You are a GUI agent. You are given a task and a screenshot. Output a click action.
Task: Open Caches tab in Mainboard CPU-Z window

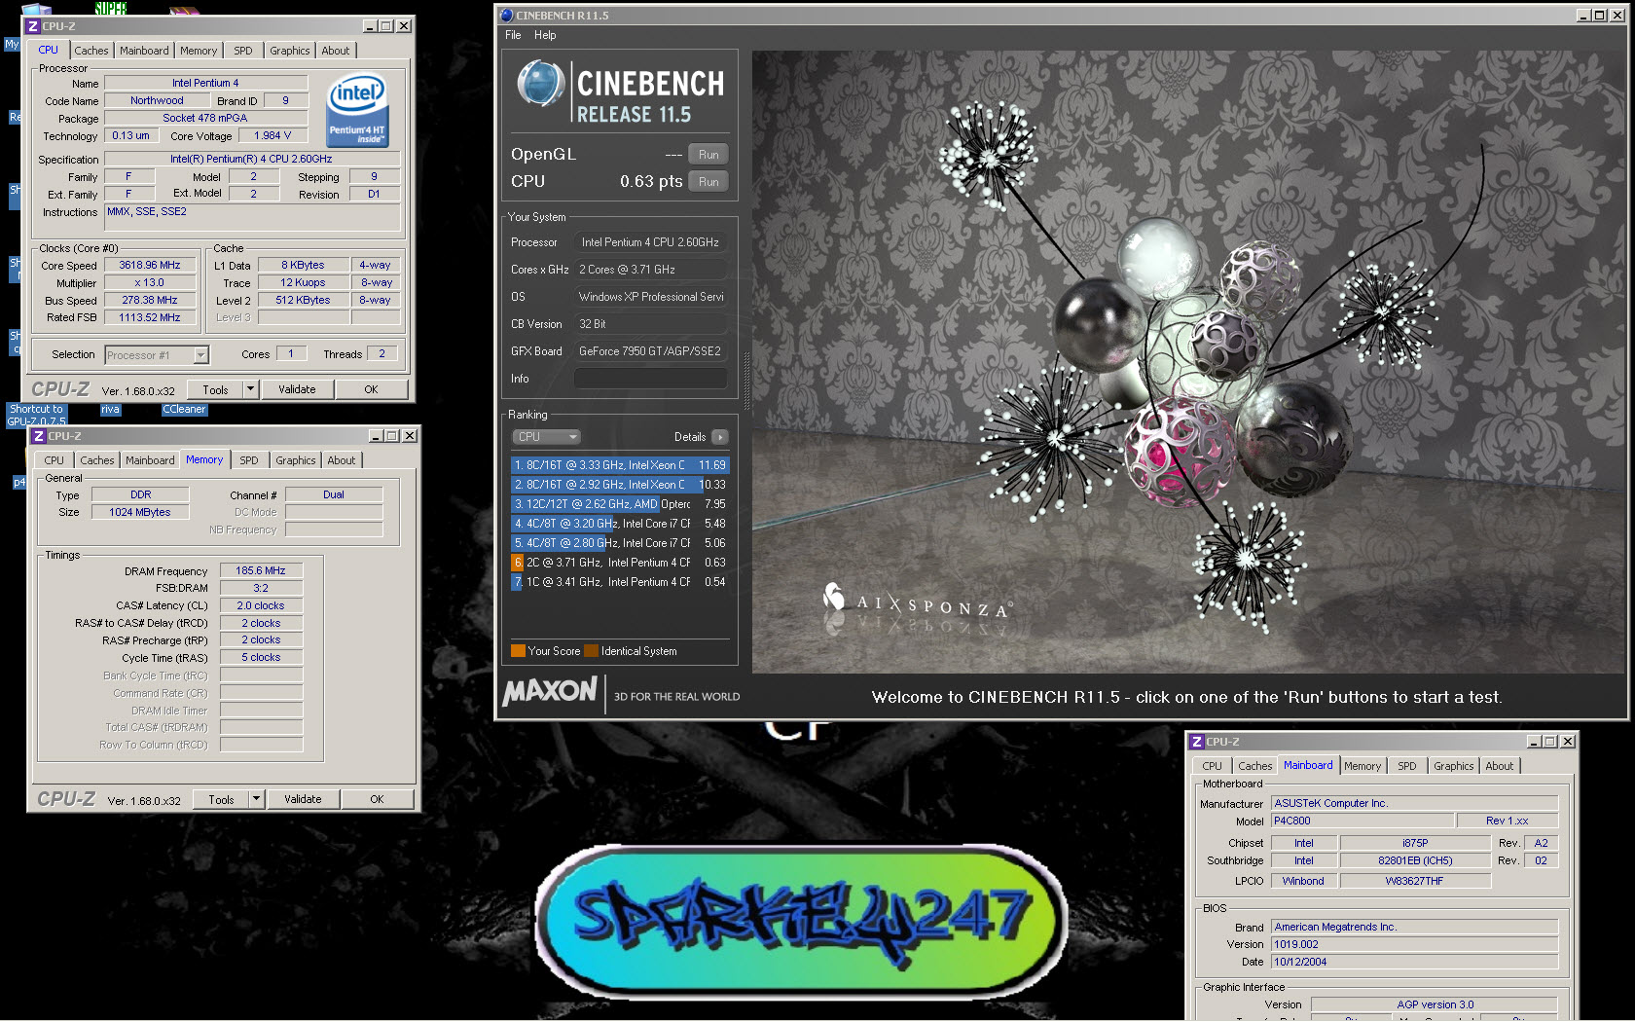tap(1255, 766)
